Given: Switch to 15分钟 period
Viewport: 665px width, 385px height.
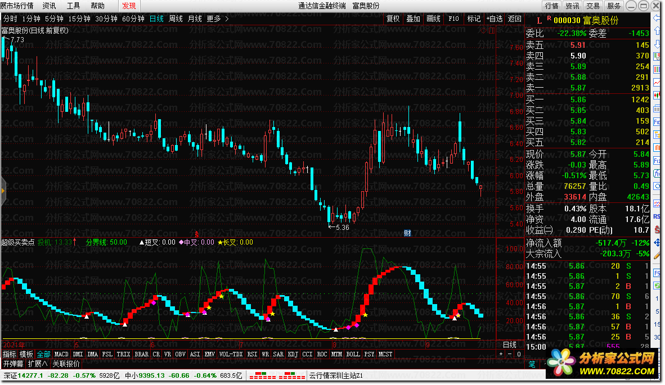Looking at the screenshot, I should [79, 19].
